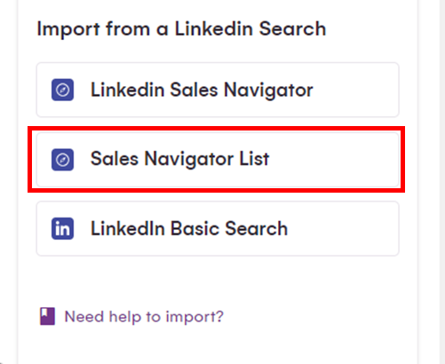The width and height of the screenshot is (445, 364).
Task: Click empty space in the Linkedin Sales Navigator card
Action: 355,90
